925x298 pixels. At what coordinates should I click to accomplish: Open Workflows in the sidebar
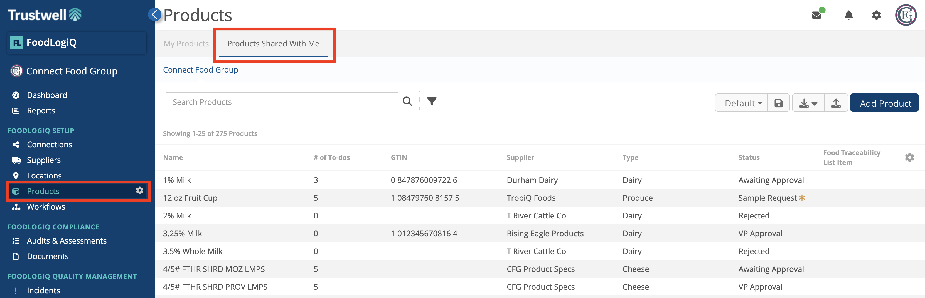click(x=46, y=207)
